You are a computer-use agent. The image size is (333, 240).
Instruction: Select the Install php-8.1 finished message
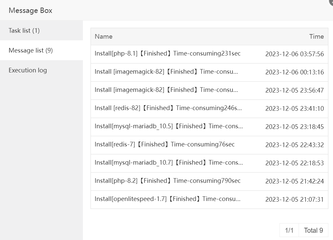pos(167,54)
